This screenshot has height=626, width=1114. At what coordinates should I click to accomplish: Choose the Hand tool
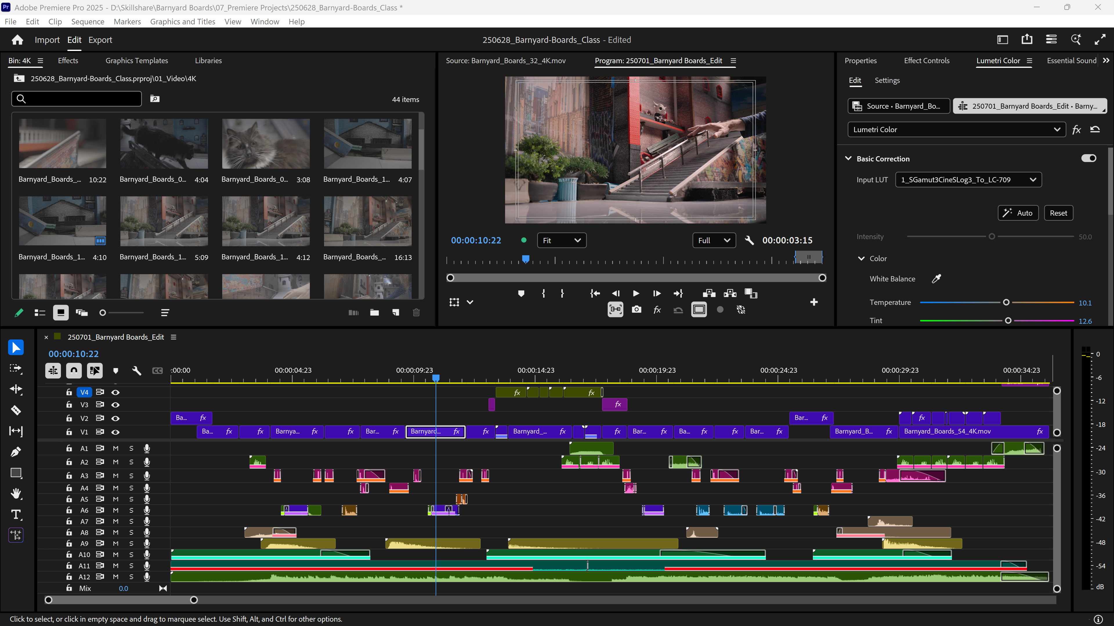16,493
